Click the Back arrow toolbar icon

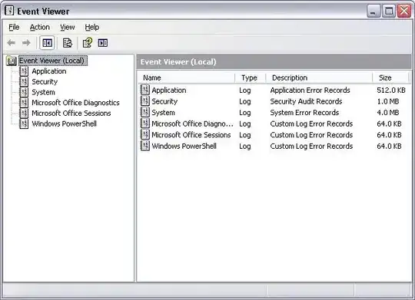tap(11, 42)
